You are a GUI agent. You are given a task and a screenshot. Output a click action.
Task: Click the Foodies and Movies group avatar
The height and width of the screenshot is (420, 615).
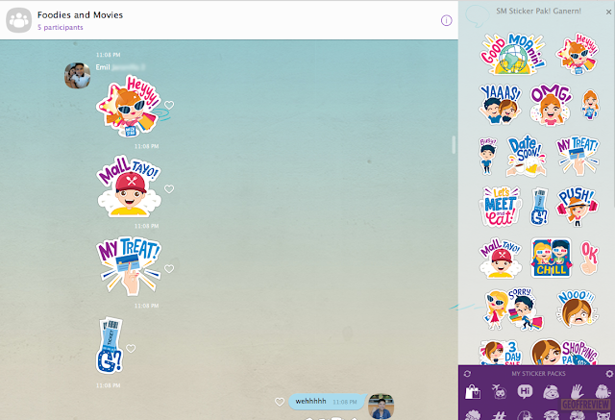(19, 20)
